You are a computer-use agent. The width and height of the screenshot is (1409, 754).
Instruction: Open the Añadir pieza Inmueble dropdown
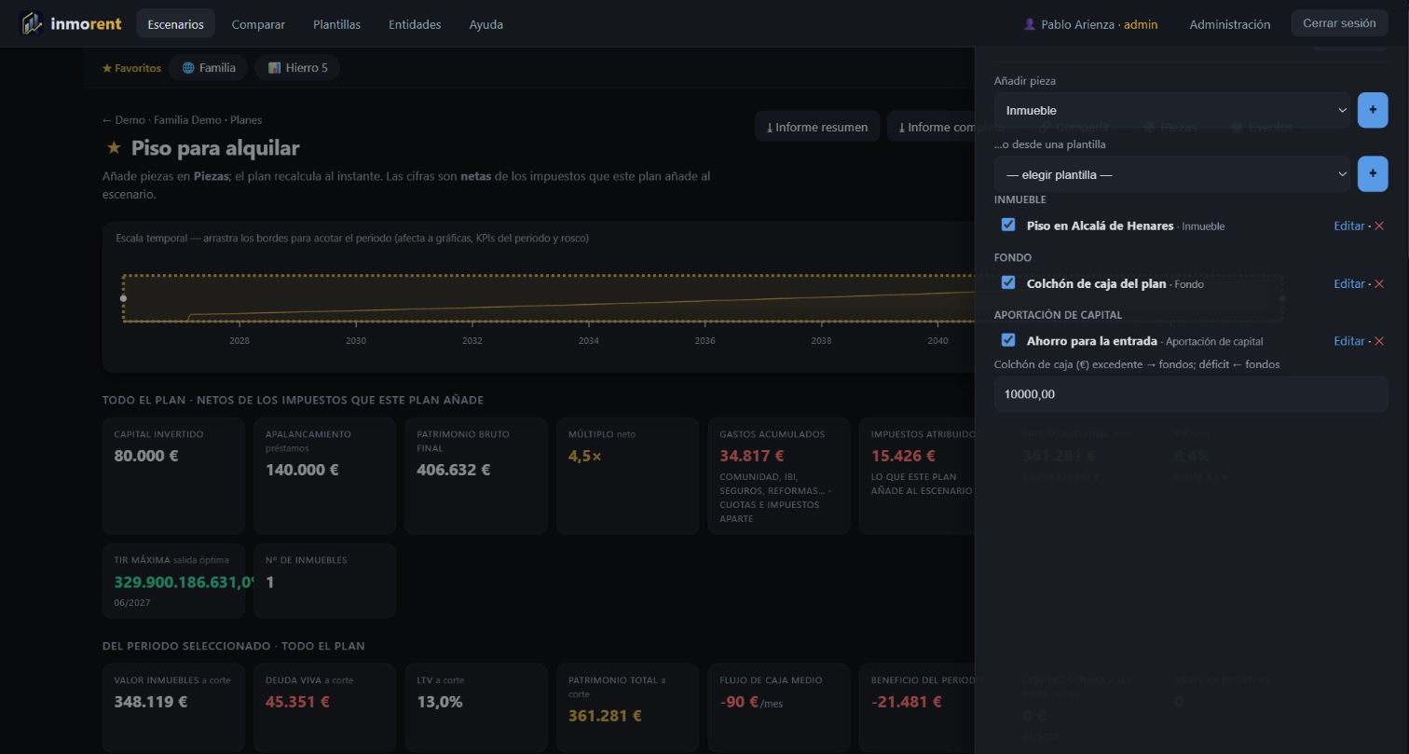(1172, 110)
